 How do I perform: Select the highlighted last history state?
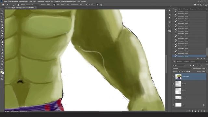189,56
